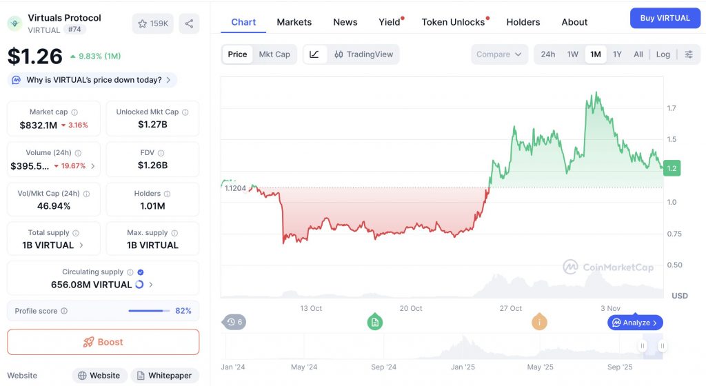Switch to TradingView chart
Image resolution: width=706 pixels, height=386 pixels.
point(363,54)
